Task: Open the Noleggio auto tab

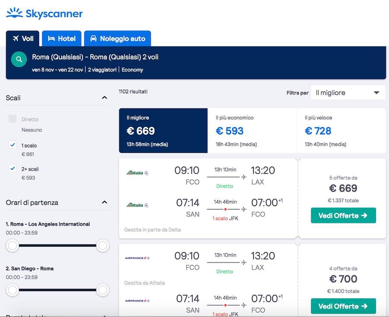Action: tap(118, 38)
